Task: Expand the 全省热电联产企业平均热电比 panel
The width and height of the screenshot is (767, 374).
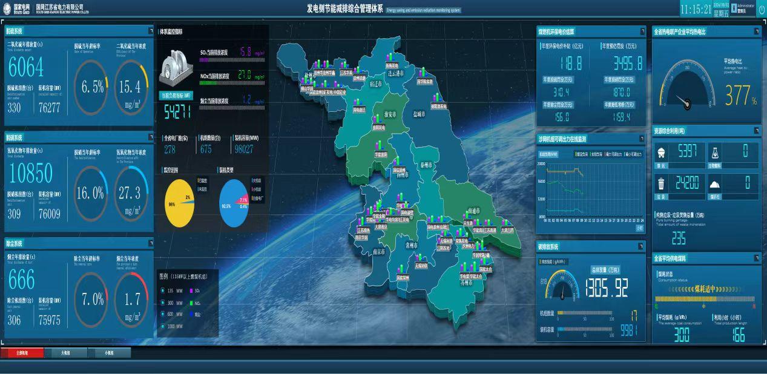Action: pyautogui.click(x=757, y=31)
